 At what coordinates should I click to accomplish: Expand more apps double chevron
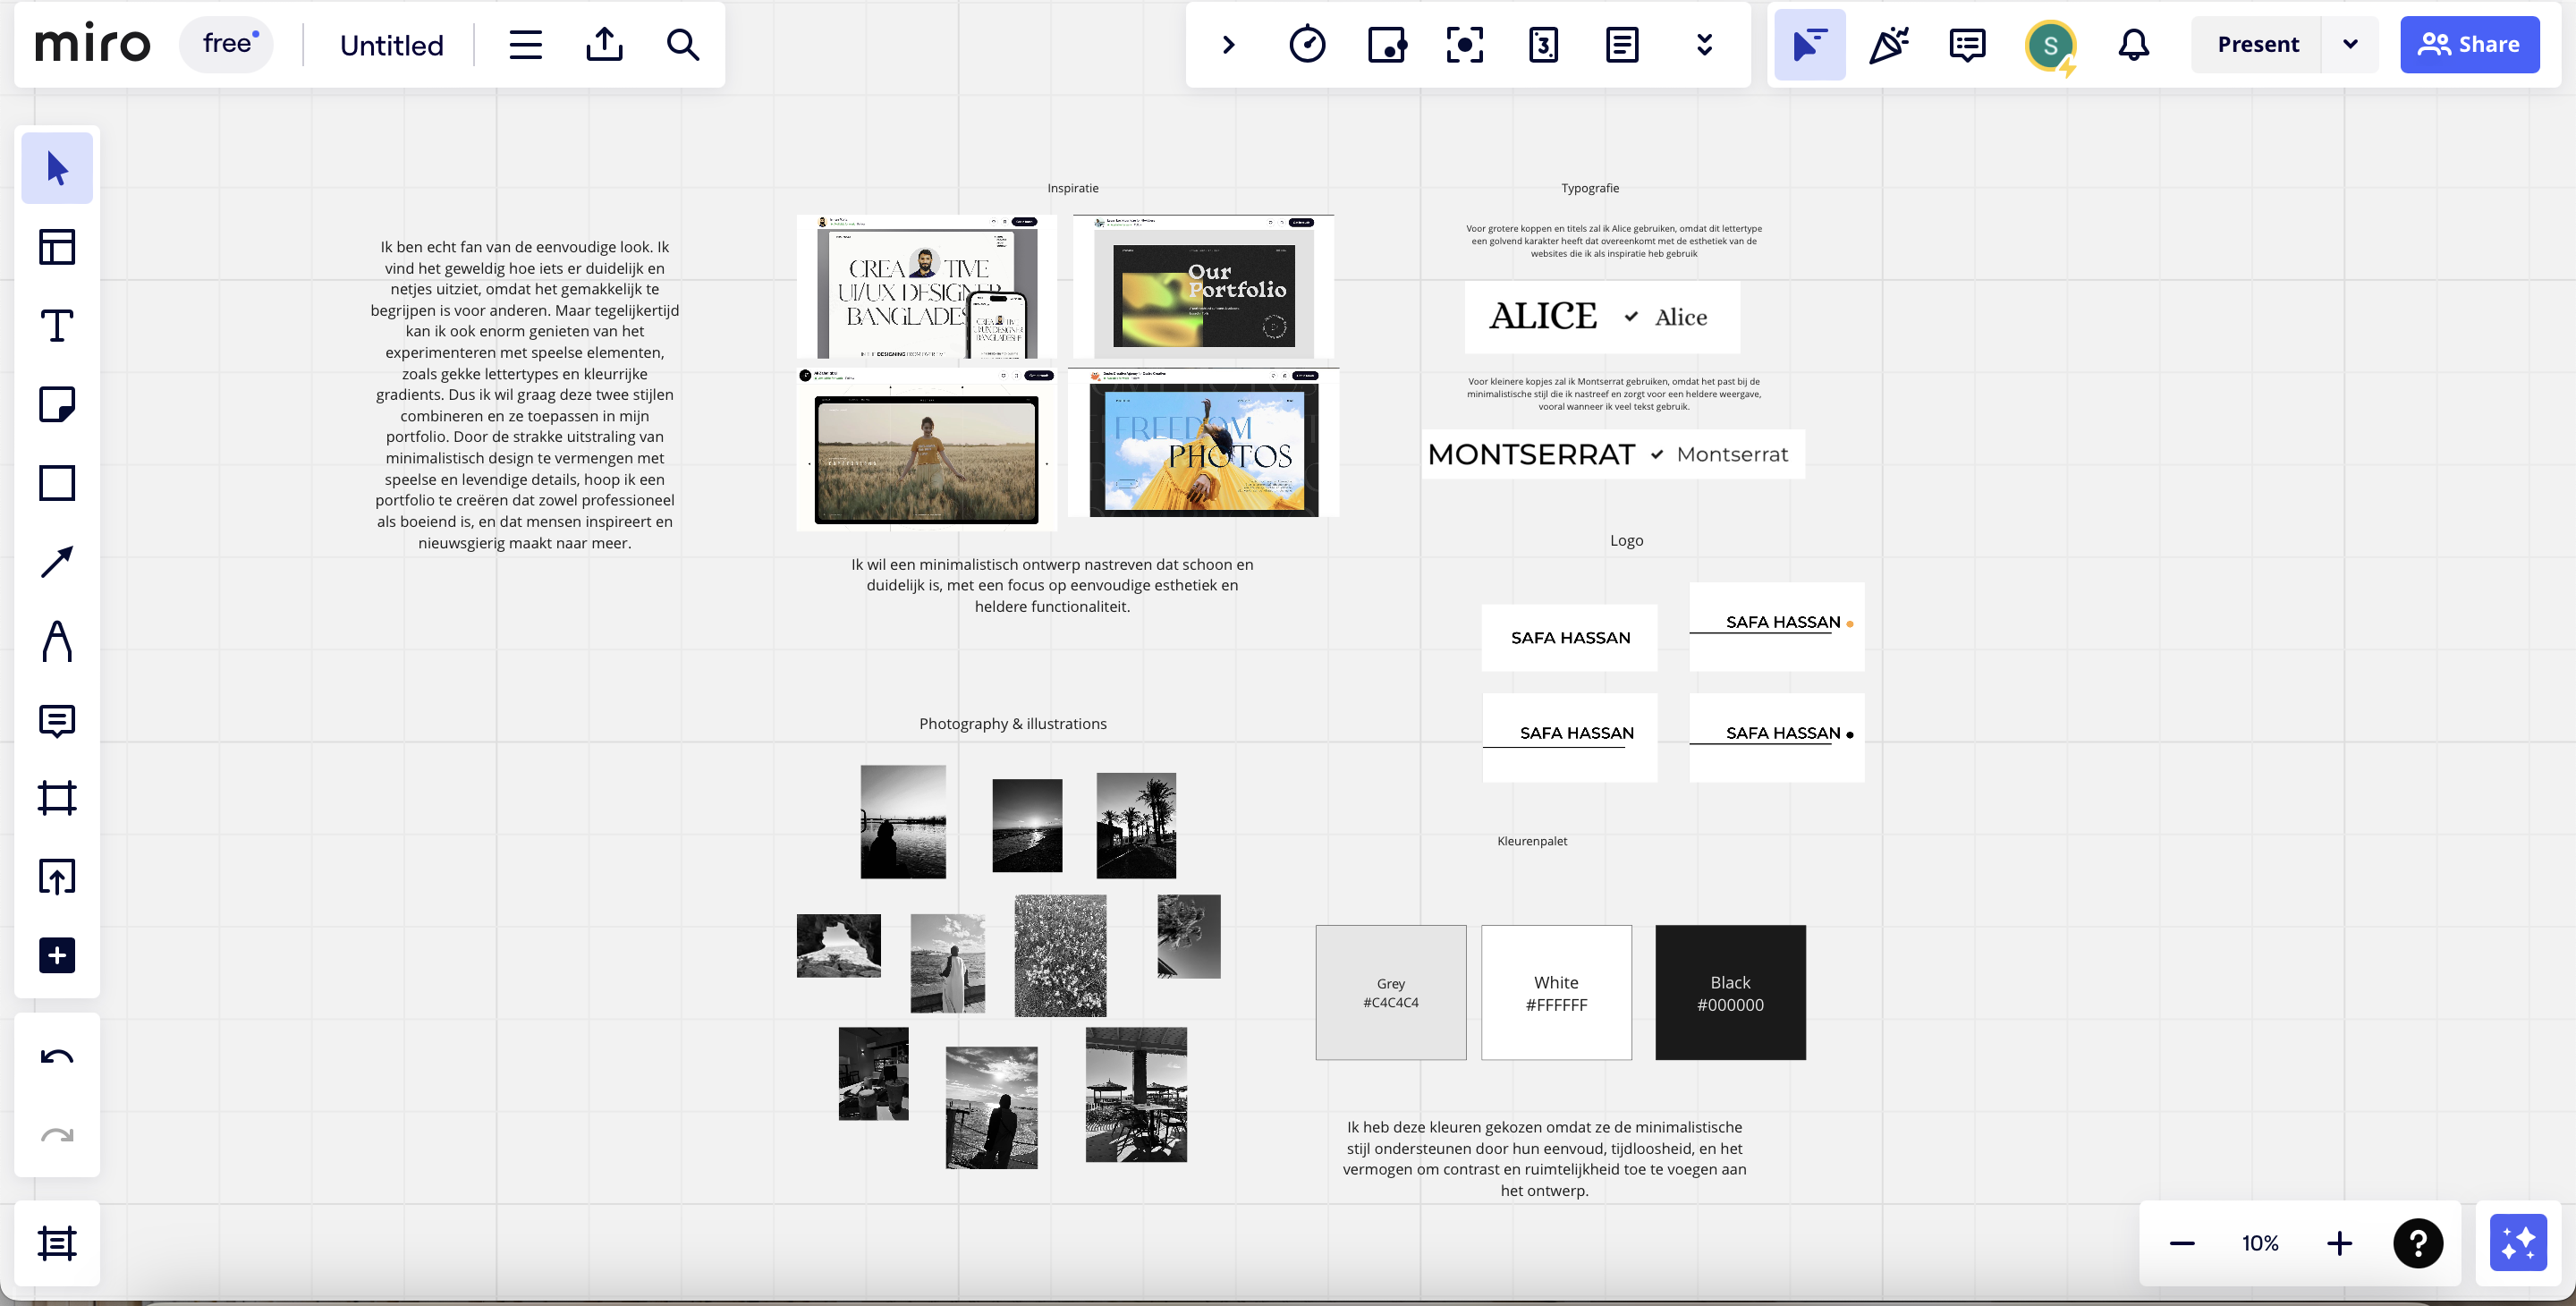click(1704, 45)
